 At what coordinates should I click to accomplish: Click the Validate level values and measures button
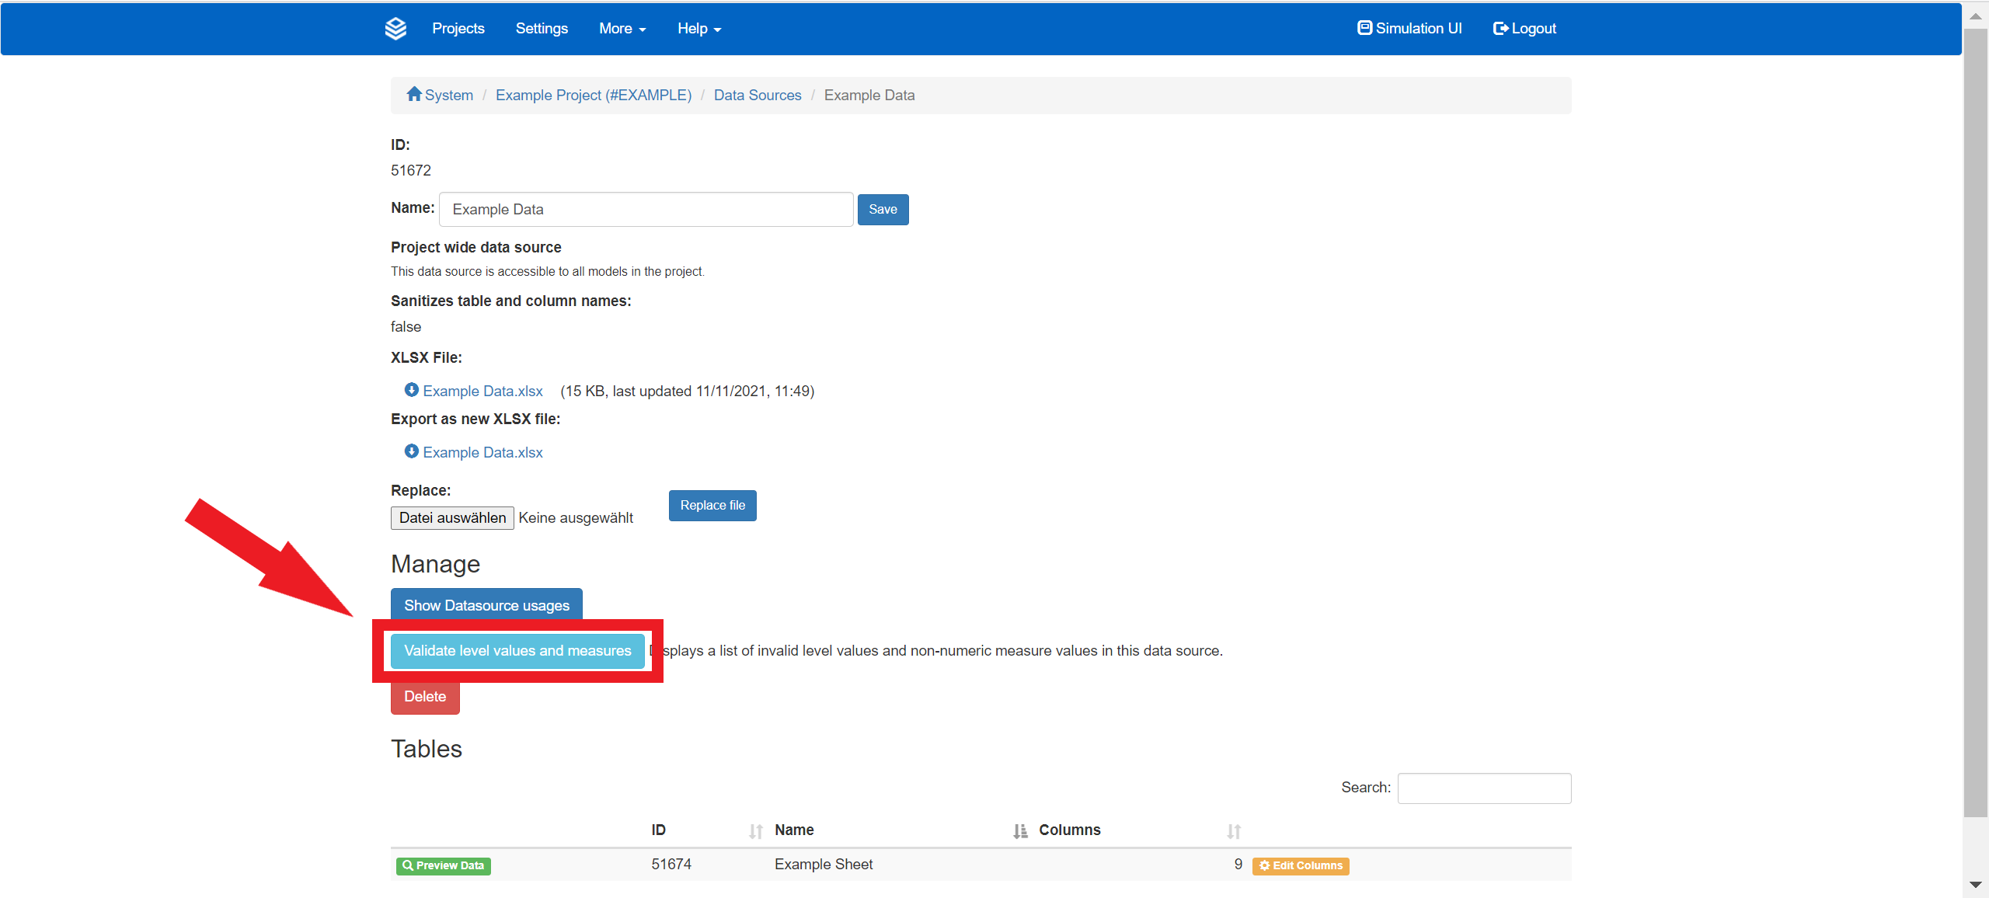pos(517,651)
